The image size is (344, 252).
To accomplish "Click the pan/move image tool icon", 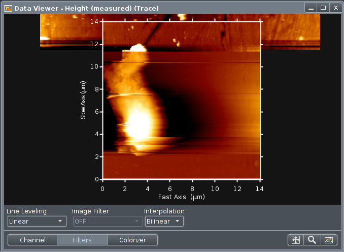I will coord(295,240).
